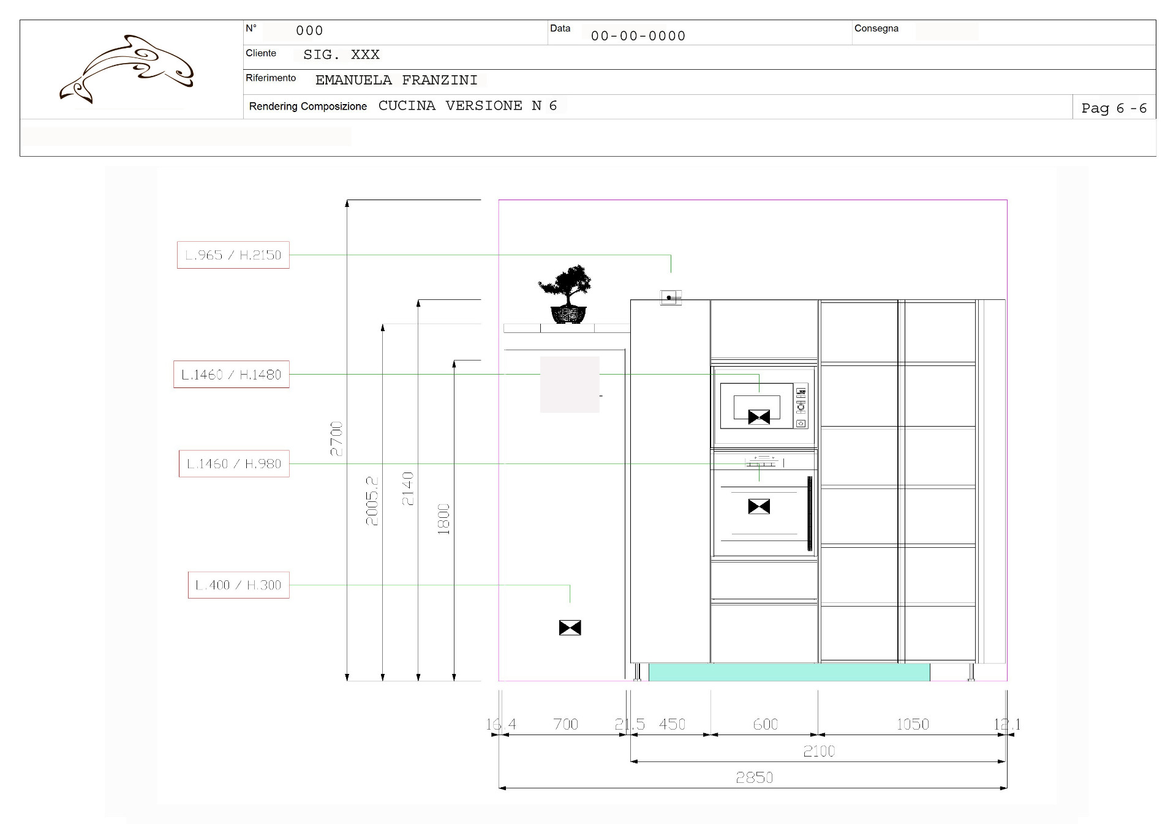Click the vertical 2140 dimension
The height and width of the screenshot is (830, 1176).
point(408,488)
